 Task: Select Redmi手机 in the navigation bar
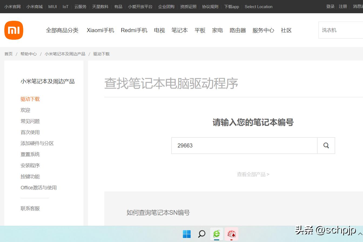coord(134,30)
